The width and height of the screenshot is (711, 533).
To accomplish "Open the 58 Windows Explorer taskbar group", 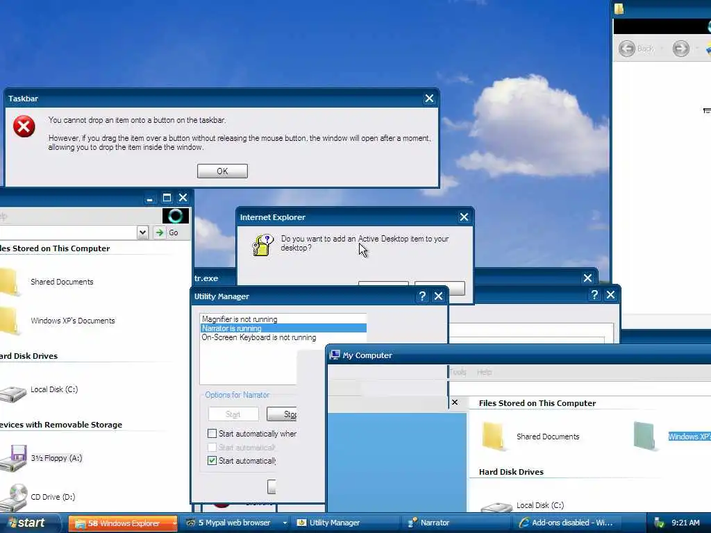I will click(x=124, y=523).
